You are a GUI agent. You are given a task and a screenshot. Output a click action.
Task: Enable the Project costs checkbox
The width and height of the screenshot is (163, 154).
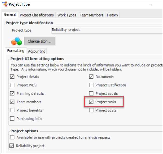(91, 110)
